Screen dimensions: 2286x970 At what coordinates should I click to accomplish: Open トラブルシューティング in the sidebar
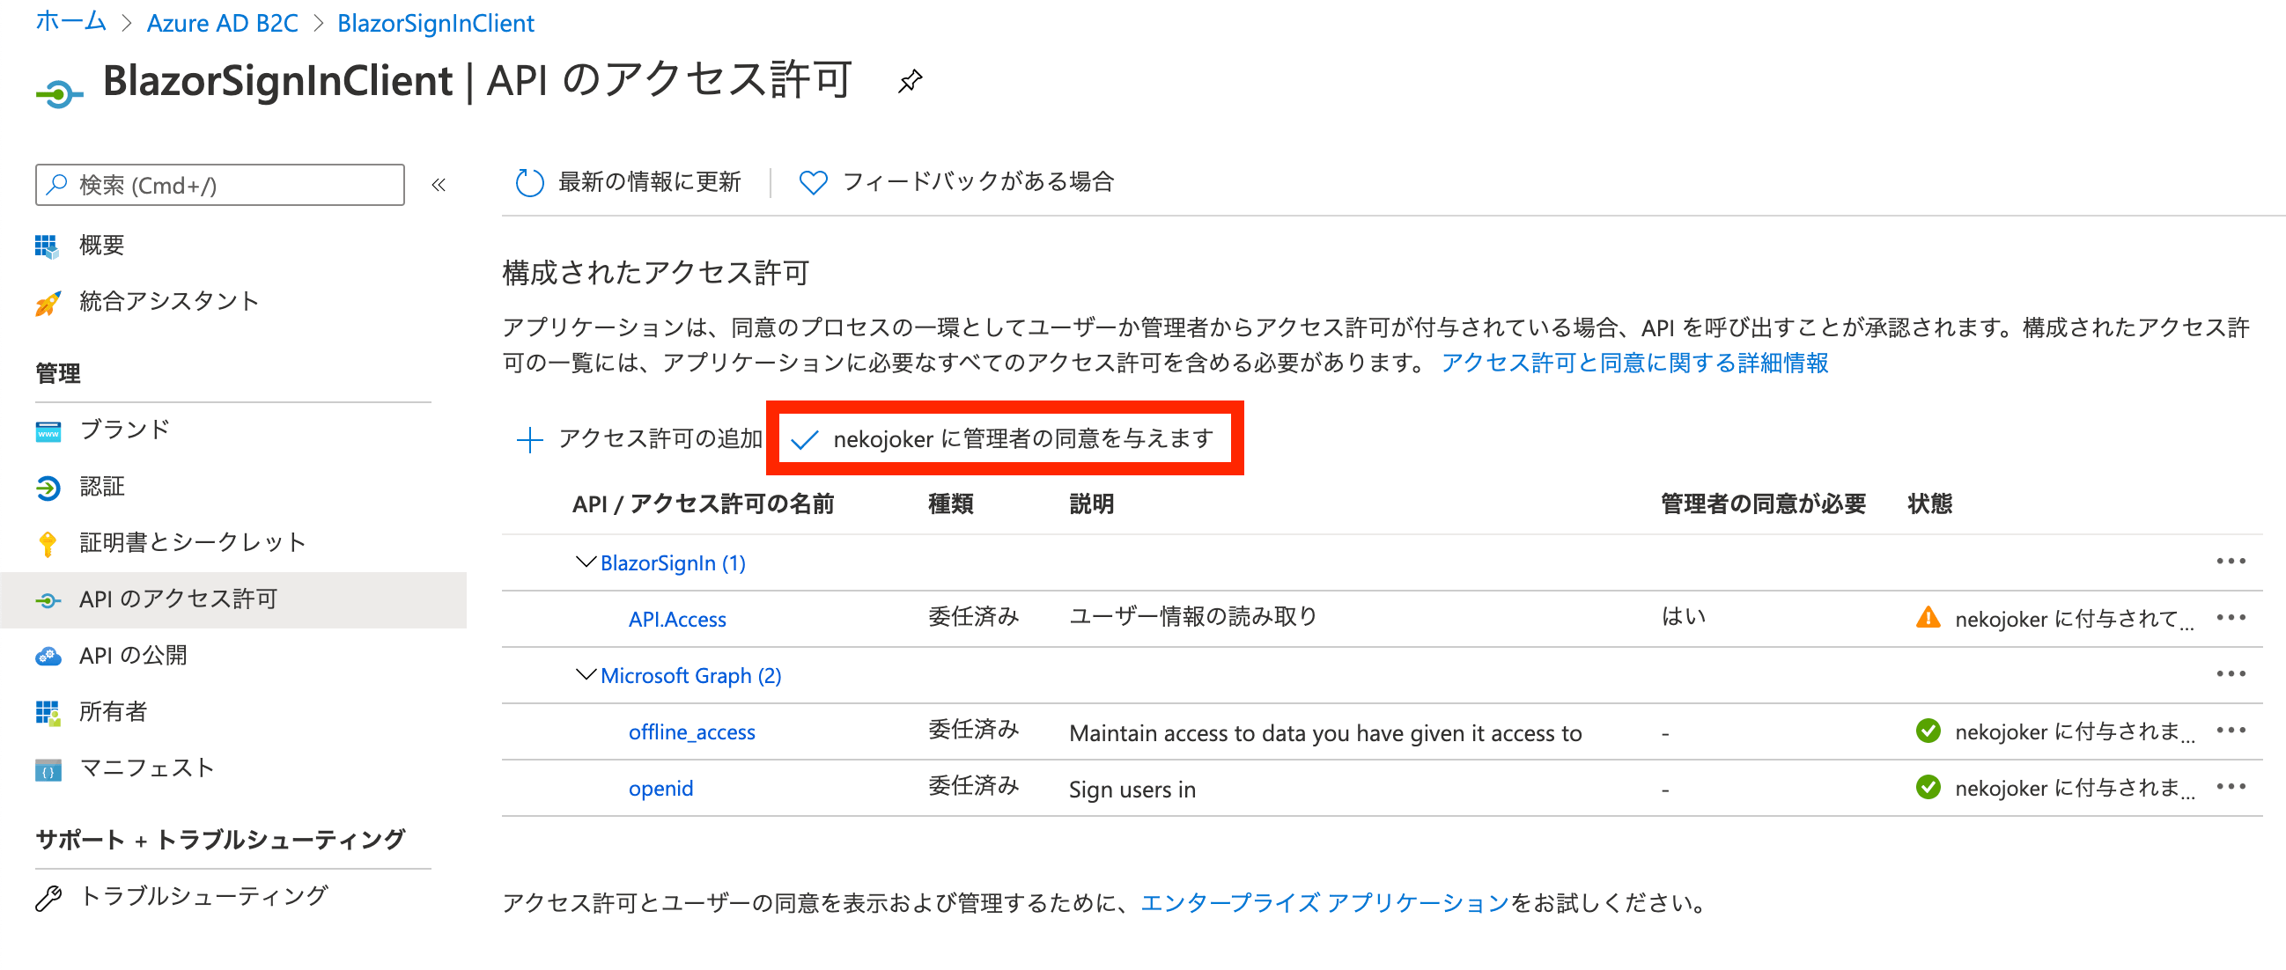[203, 896]
